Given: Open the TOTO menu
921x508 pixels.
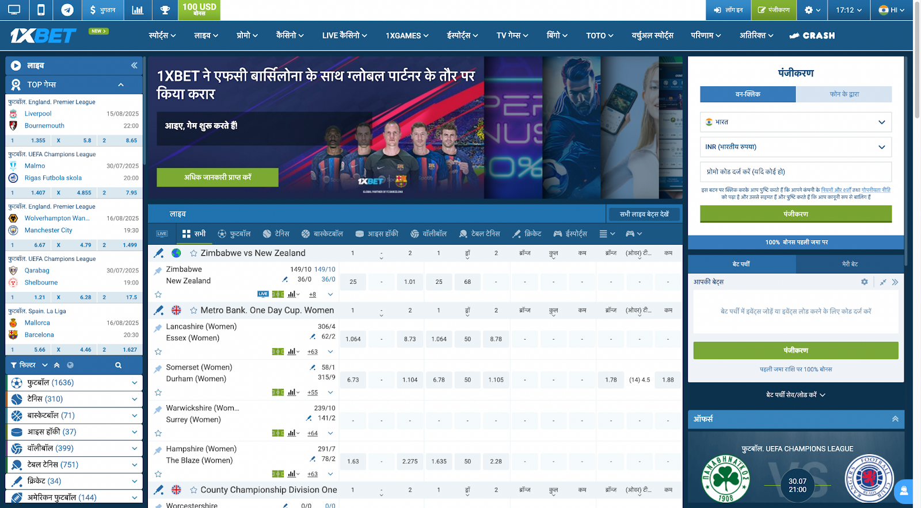Looking at the screenshot, I should click(x=599, y=36).
